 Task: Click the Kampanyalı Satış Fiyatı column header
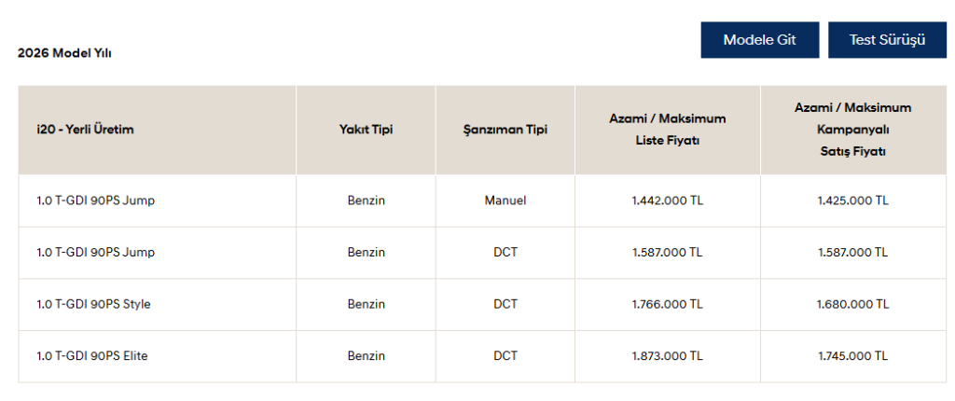click(852, 130)
